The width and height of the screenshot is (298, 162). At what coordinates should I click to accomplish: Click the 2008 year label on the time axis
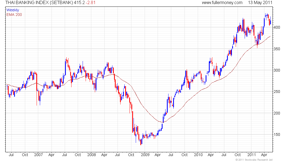pyautogui.click(x=92, y=155)
